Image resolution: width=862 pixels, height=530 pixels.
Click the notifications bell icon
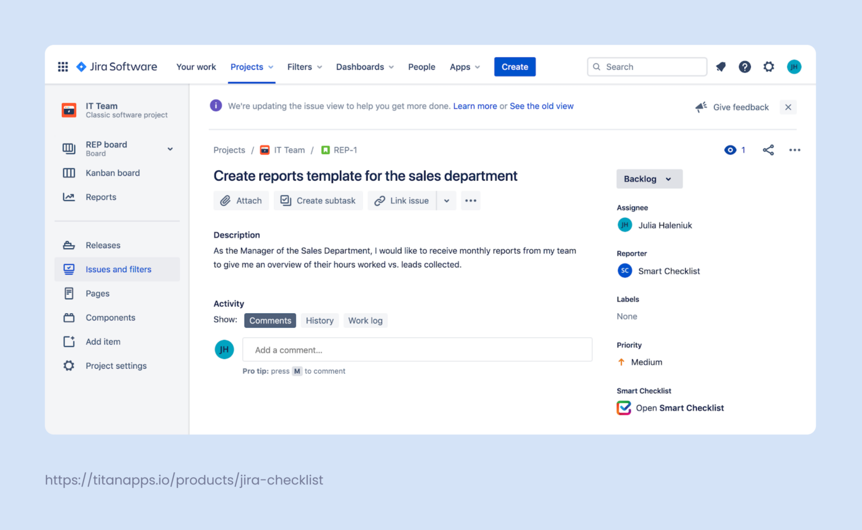pos(721,67)
